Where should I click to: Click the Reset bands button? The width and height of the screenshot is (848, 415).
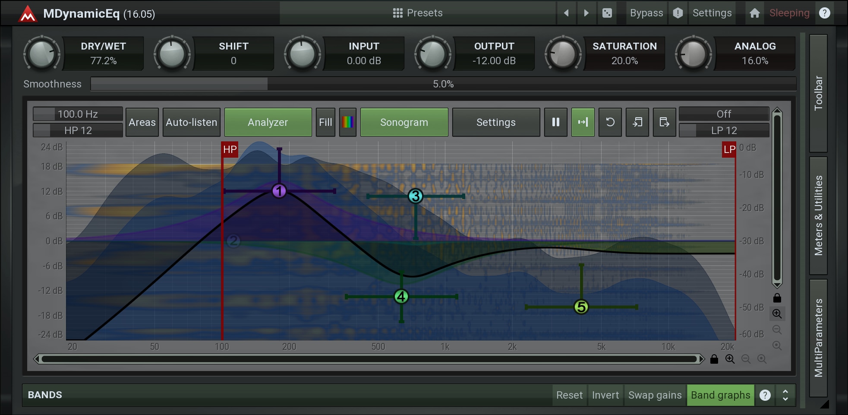coord(570,395)
